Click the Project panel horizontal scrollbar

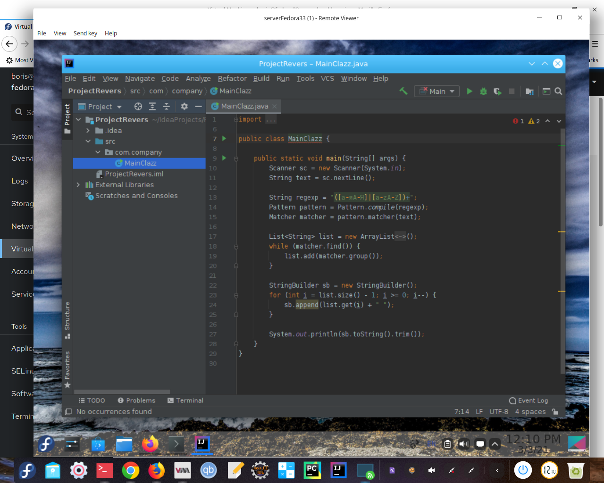[122, 392]
